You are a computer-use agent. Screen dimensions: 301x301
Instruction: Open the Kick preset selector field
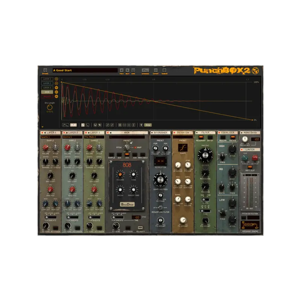click(127, 137)
